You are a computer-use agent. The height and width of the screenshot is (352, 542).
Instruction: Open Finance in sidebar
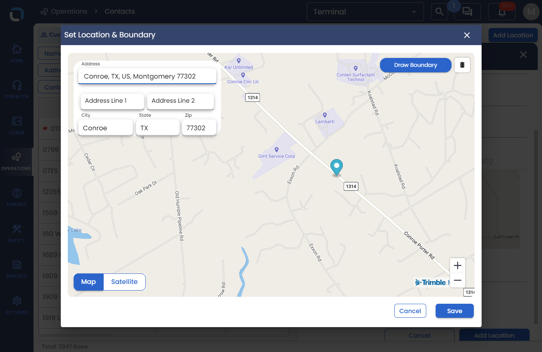pos(17,197)
